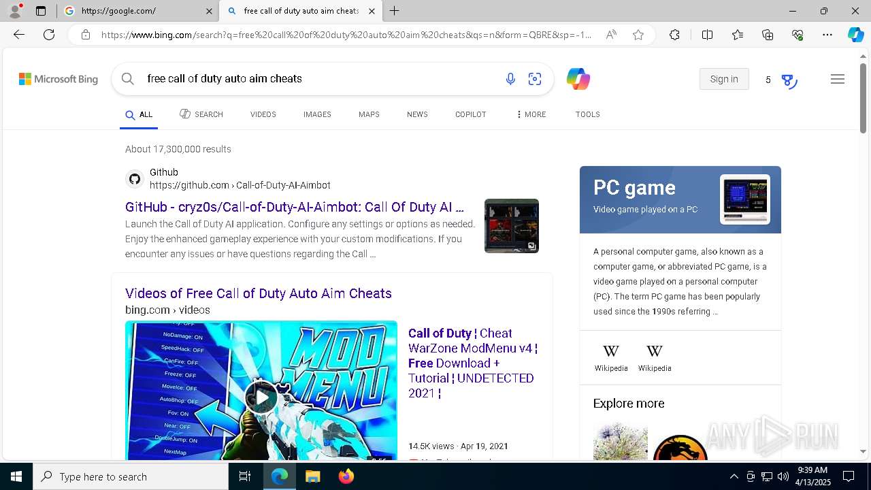The height and width of the screenshot is (490, 871).
Task: Open Collections icon in toolbar
Action: click(768, 35)
